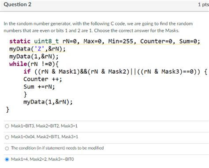Click the code line starting 'static uint8_t'
This screenshot has width=209, height=168.
pyautogui.click(x=104, y=41)
